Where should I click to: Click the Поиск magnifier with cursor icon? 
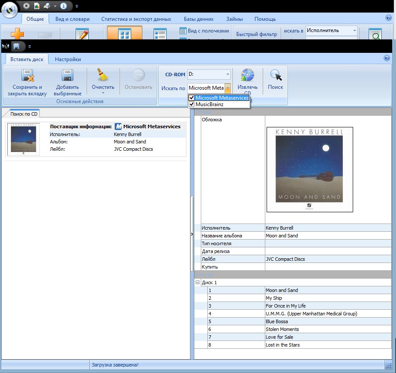[276, 75]
